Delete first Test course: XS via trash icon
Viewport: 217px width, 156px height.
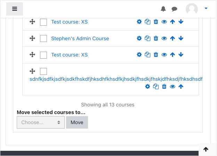point(156,21)
